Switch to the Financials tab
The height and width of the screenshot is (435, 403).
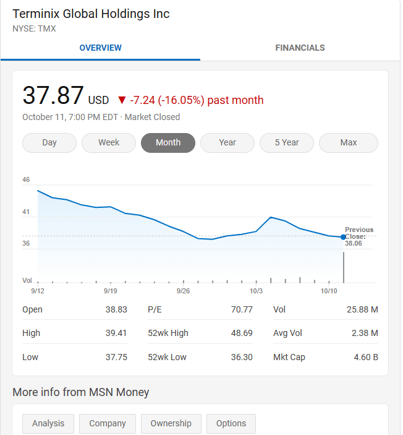click(x=300, y=48)
